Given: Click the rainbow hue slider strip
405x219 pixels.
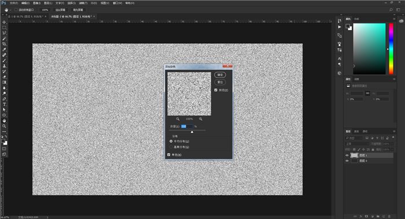Looking at the screenshot, I should point(391,49).
